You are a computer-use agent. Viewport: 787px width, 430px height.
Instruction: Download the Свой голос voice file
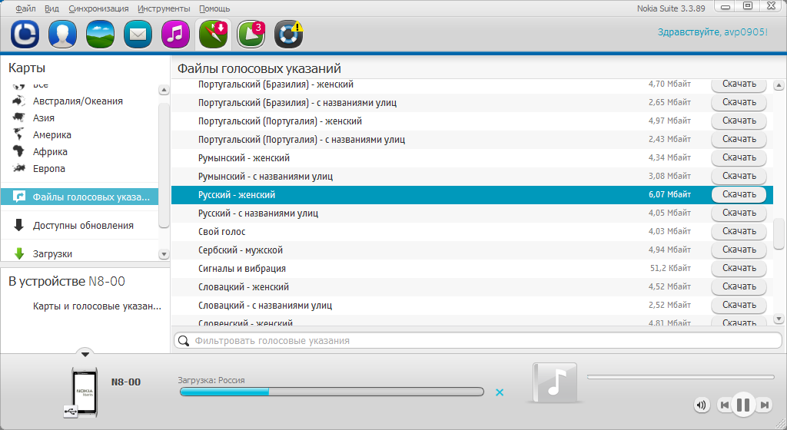(739, 231)
